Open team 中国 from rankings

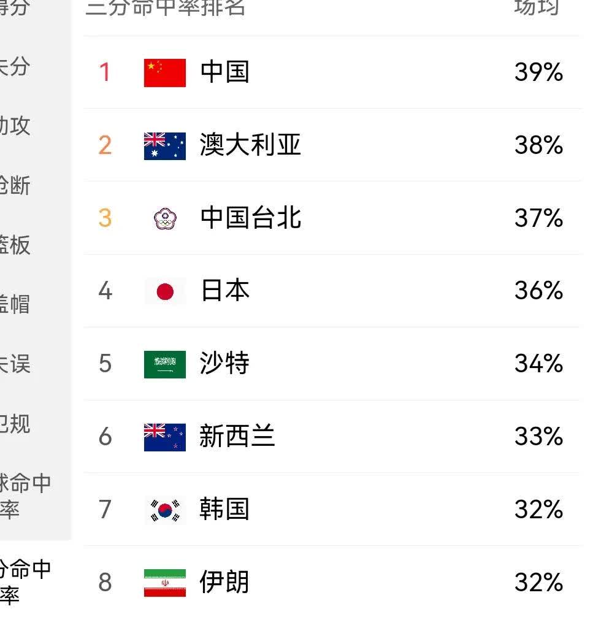tap(224, 72)
